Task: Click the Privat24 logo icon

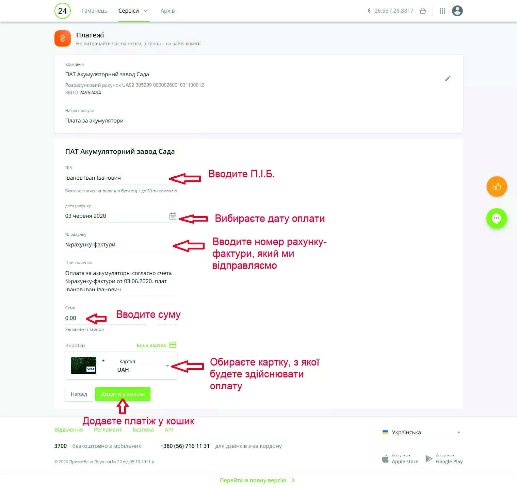Action: 63,11
